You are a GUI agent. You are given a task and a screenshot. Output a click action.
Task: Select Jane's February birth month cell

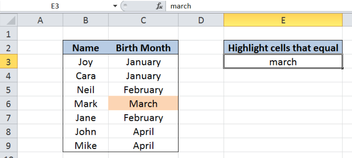(143, 117)
